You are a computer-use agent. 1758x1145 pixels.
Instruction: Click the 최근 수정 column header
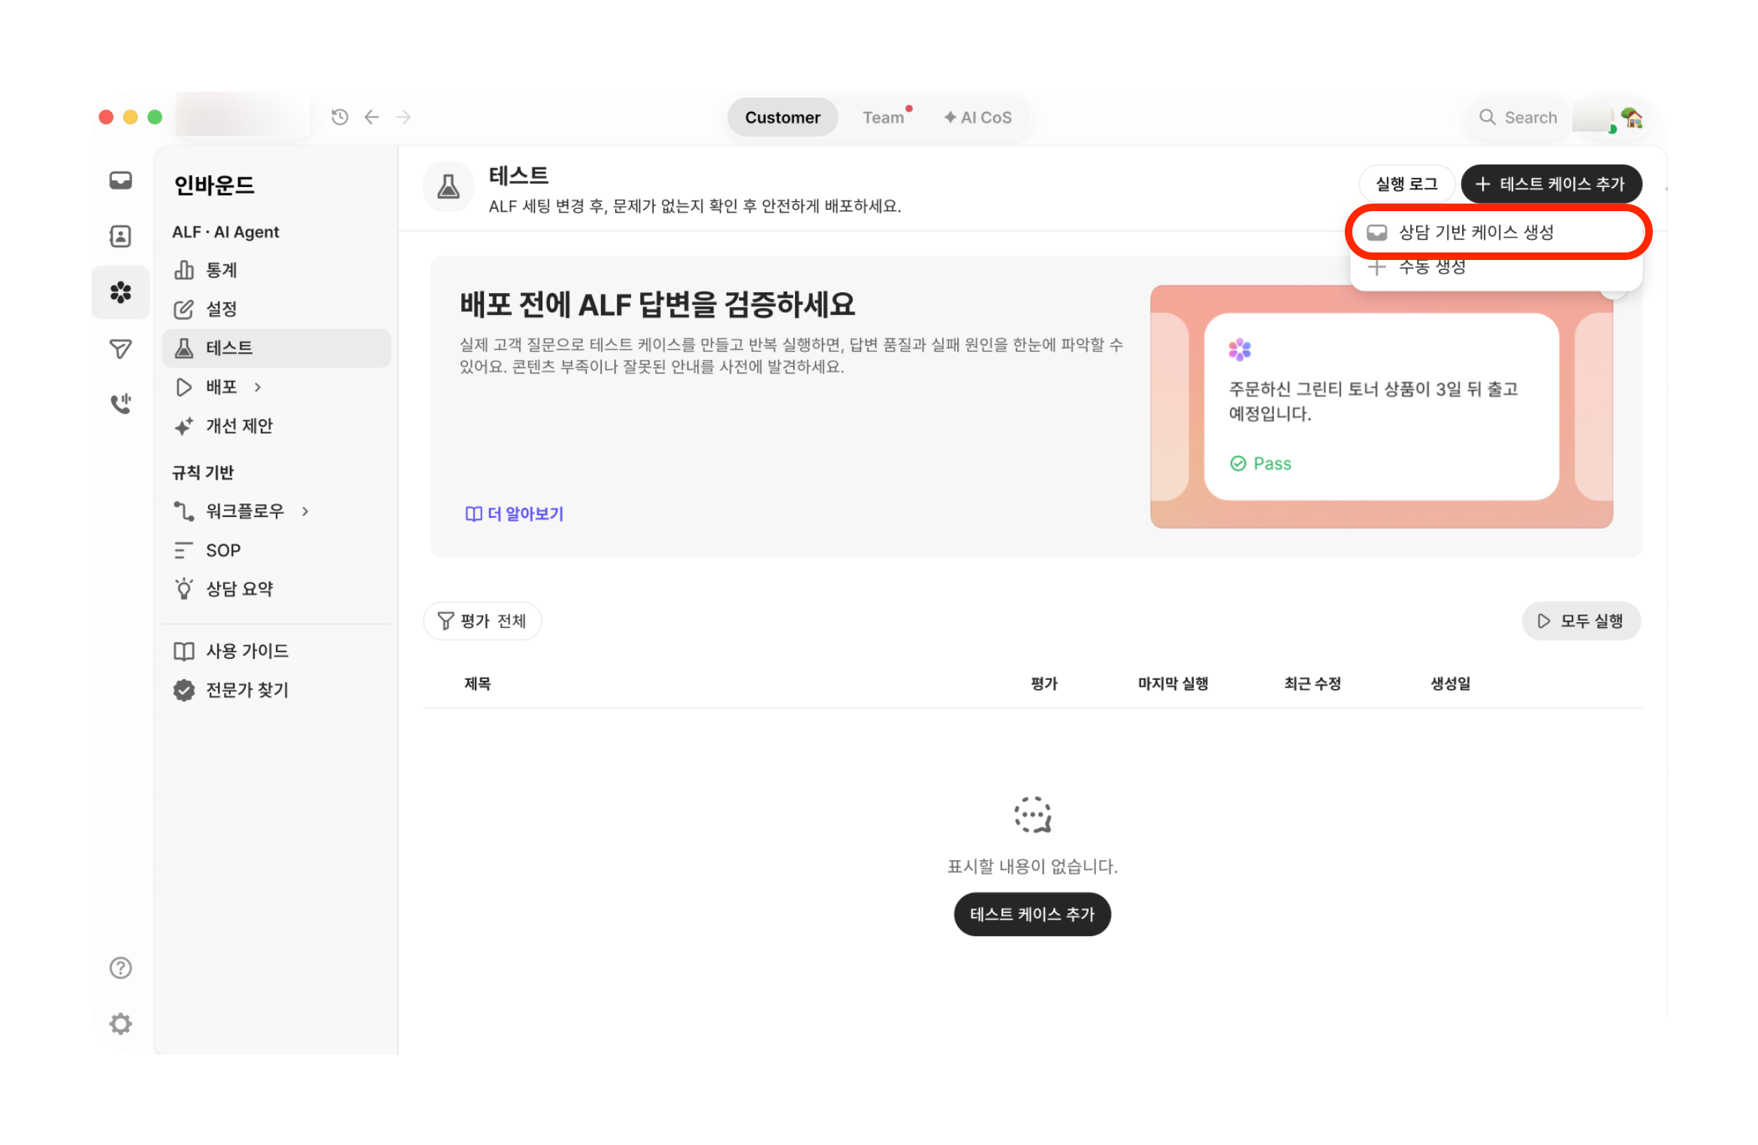1312,684
